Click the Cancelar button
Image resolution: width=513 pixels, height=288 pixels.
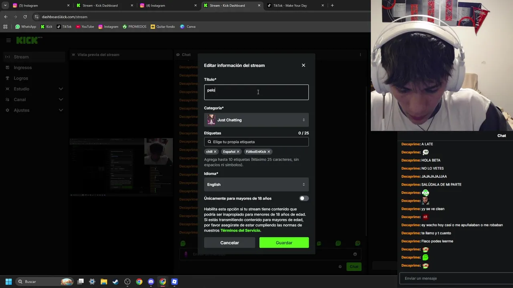(229, 243)
